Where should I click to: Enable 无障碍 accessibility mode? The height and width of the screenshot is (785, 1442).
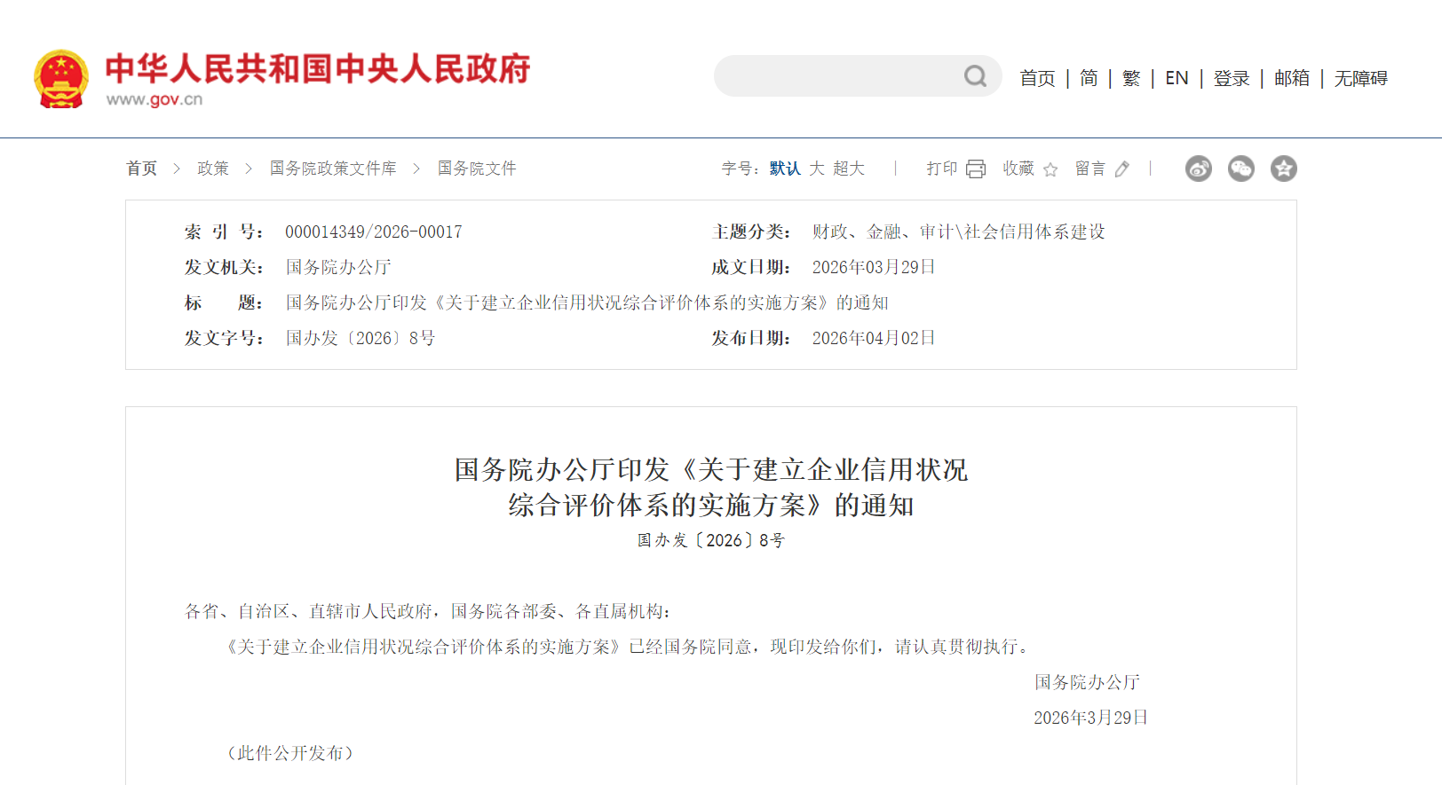pyautogui.click(x=1360, y=78)
